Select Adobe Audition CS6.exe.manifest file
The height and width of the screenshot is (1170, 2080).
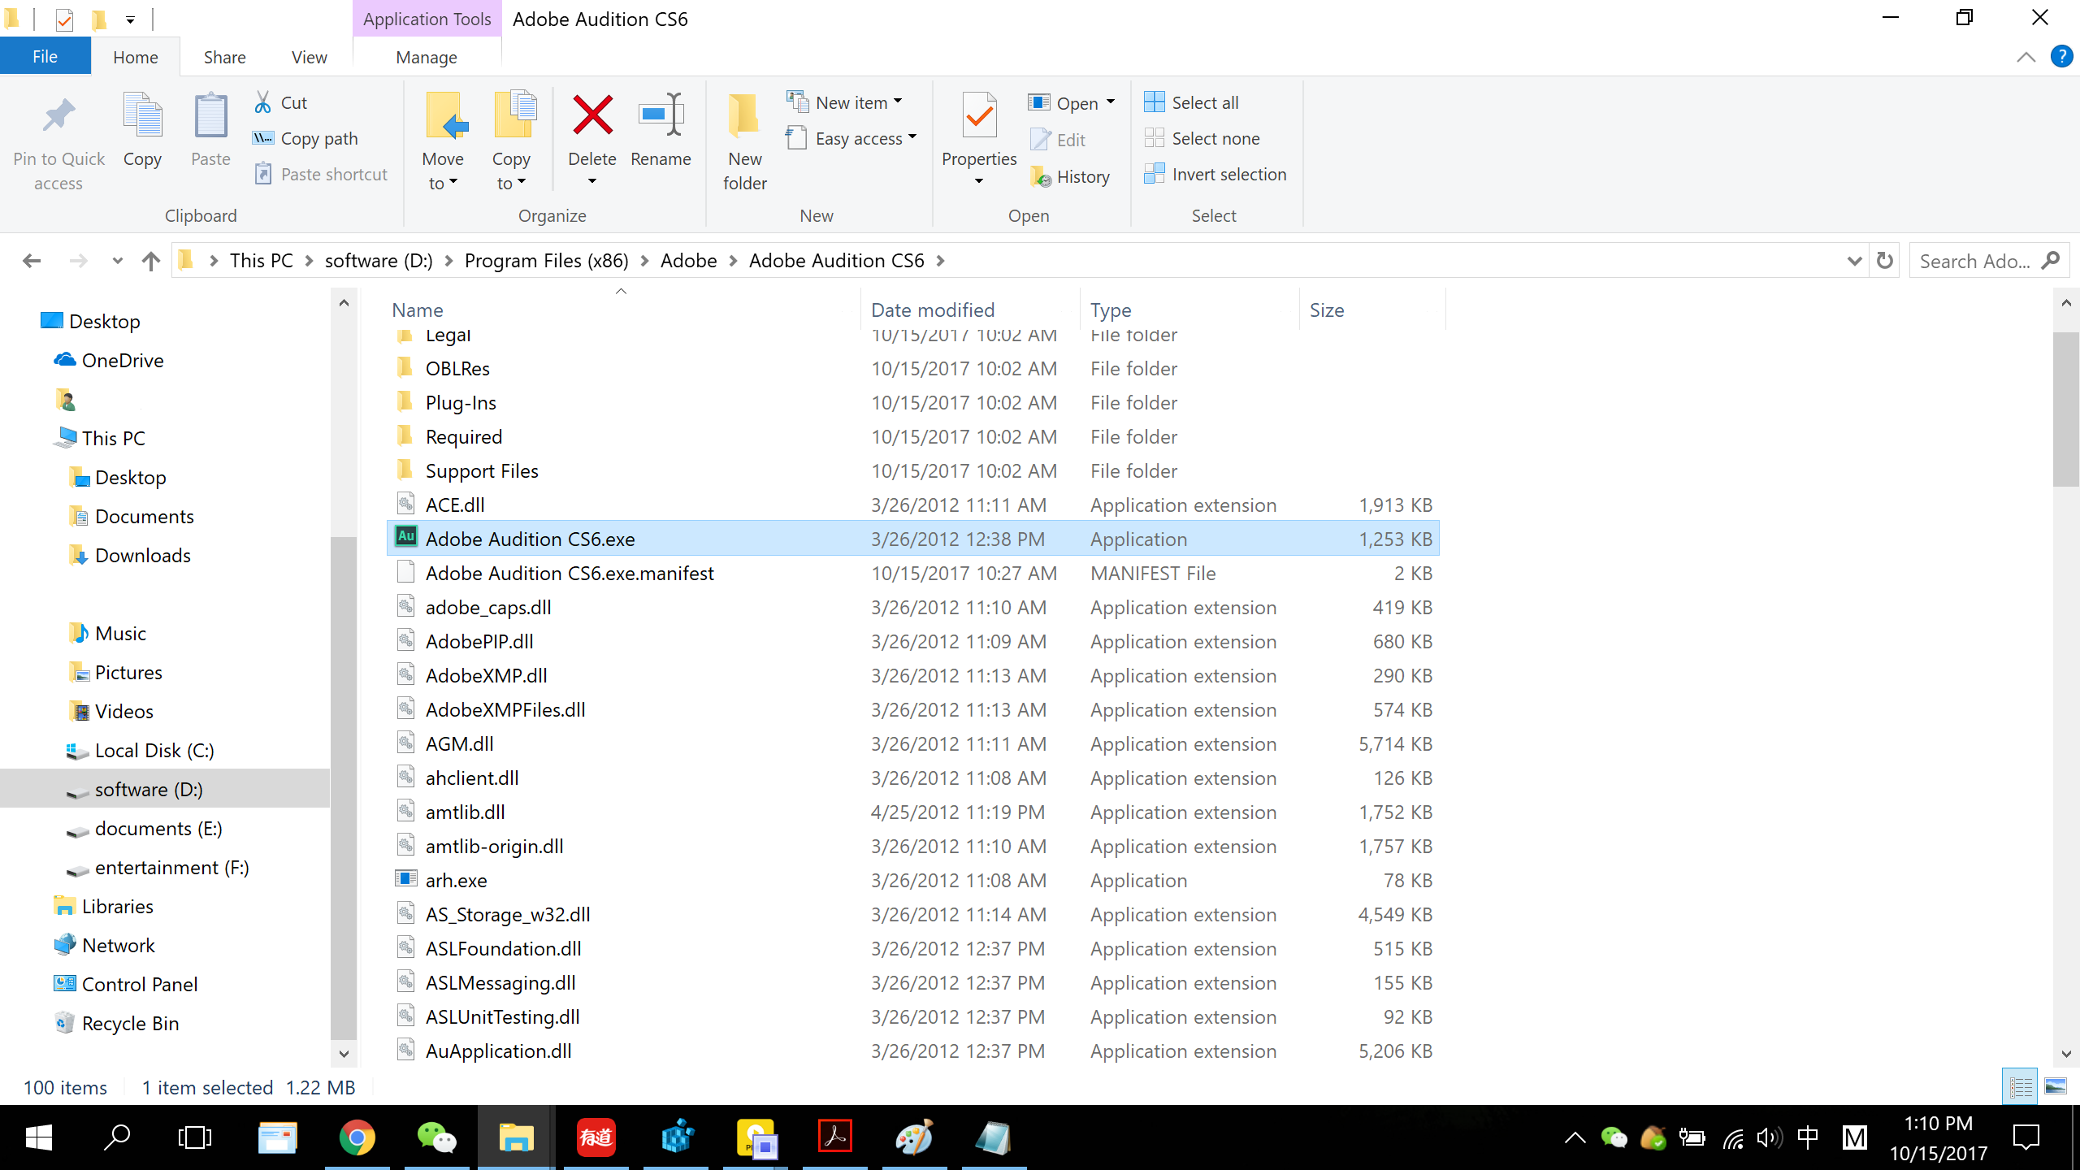pos(912,573)
